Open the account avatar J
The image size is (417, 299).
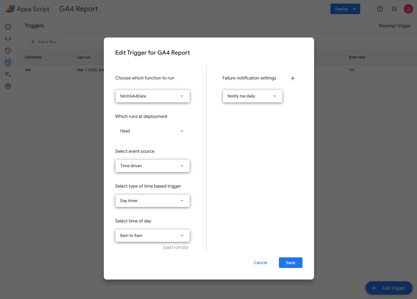click(408, 9)
